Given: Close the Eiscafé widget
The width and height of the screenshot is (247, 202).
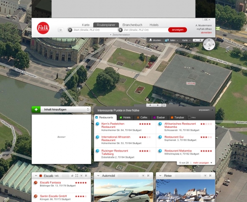Looking at the screenshot, I should click(x=86, y=175).
